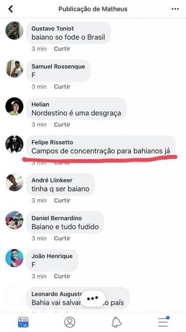The image size is (186, 332).
Task: Open Gustavo Toniot's profile picture
Action: [15, 31]
